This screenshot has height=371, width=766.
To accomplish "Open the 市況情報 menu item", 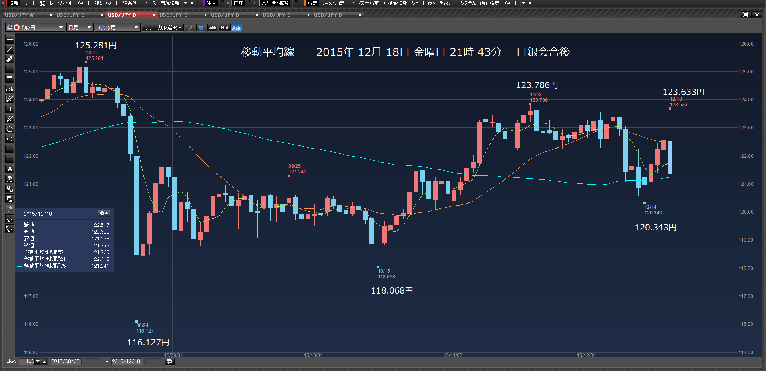I will point(170,3).
